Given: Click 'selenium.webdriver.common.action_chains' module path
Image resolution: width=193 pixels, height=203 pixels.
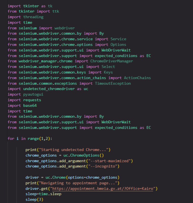Looking at the screenshot, I should pos(62,78).
